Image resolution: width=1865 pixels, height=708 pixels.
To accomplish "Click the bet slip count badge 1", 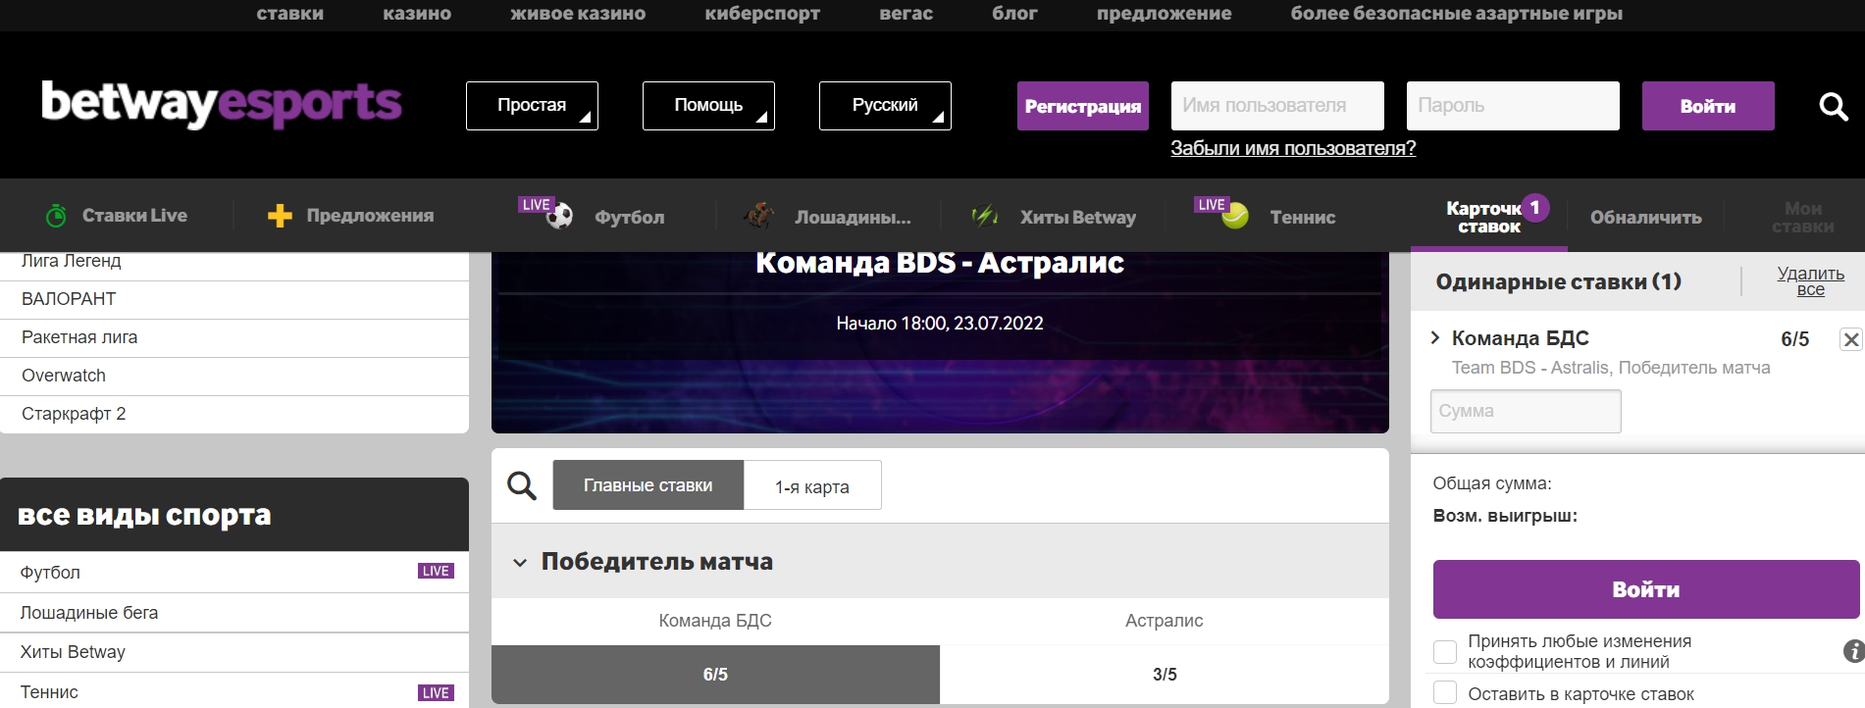I will [x=1534, y=208].
